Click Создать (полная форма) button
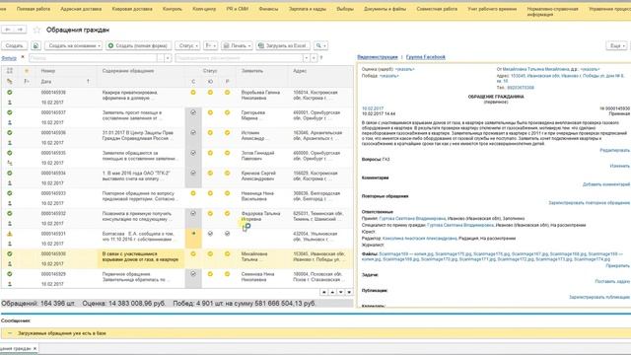This screenshot has width=631, height=355. [x=139, y=46]
